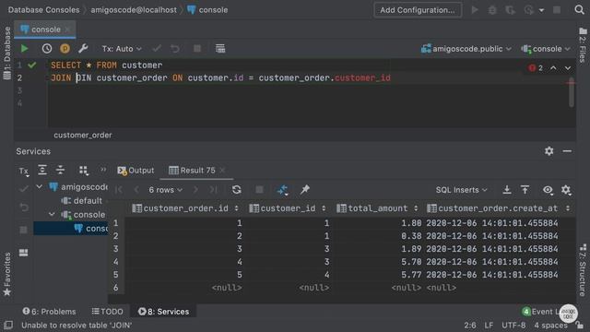Go to last result page

pyautogui.click(x=213, y=190)
